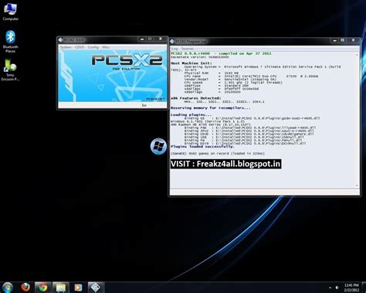Open the Log menu in the Program Log window
Image resolution: width=366 pixels, height=293 pixels.
pos(175,49)
